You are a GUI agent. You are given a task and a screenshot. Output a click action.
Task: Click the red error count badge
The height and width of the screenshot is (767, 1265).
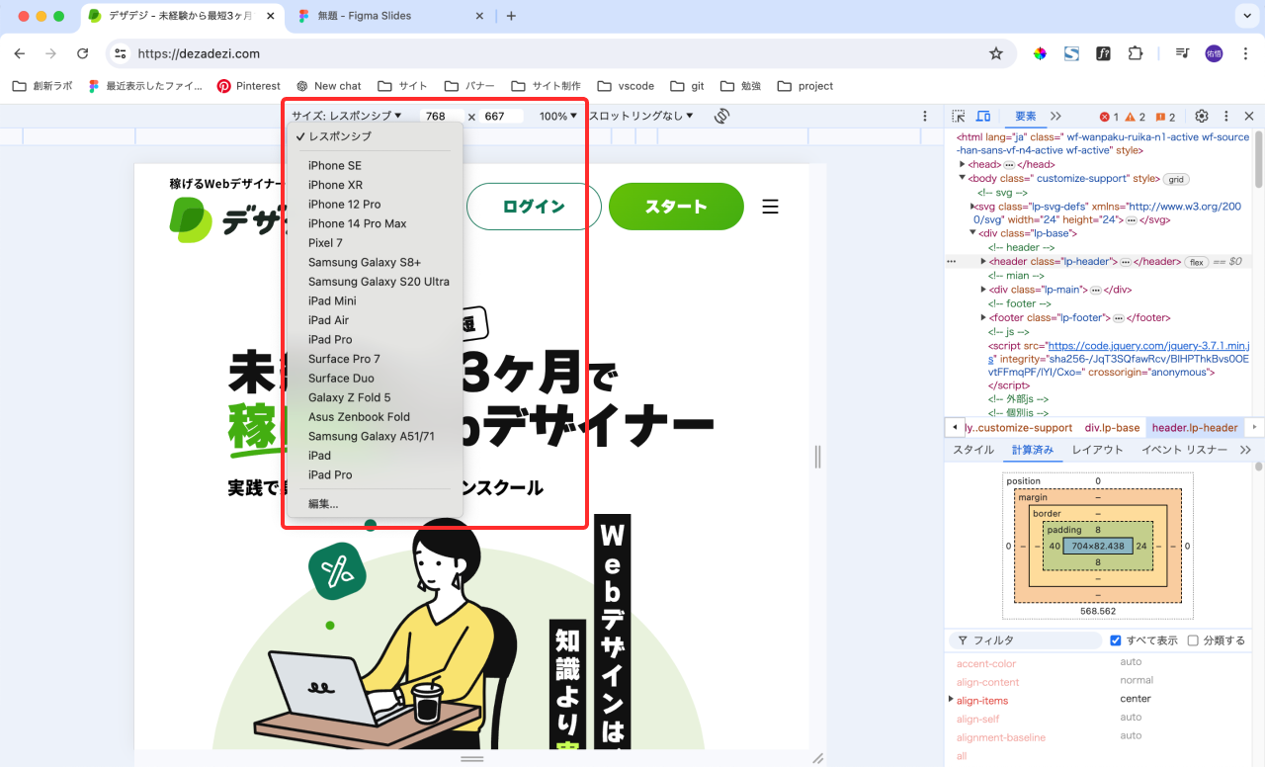click(x=1110, y=117)
